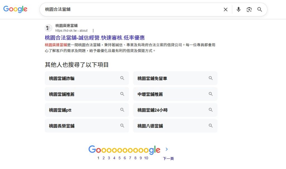Search related query 桃園長榮當舖

pyautogui.click(x=87, y=126)
